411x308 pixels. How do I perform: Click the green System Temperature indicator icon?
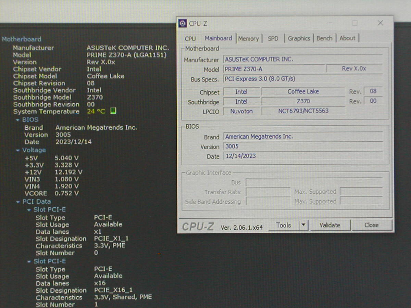(x=113, y=111)
